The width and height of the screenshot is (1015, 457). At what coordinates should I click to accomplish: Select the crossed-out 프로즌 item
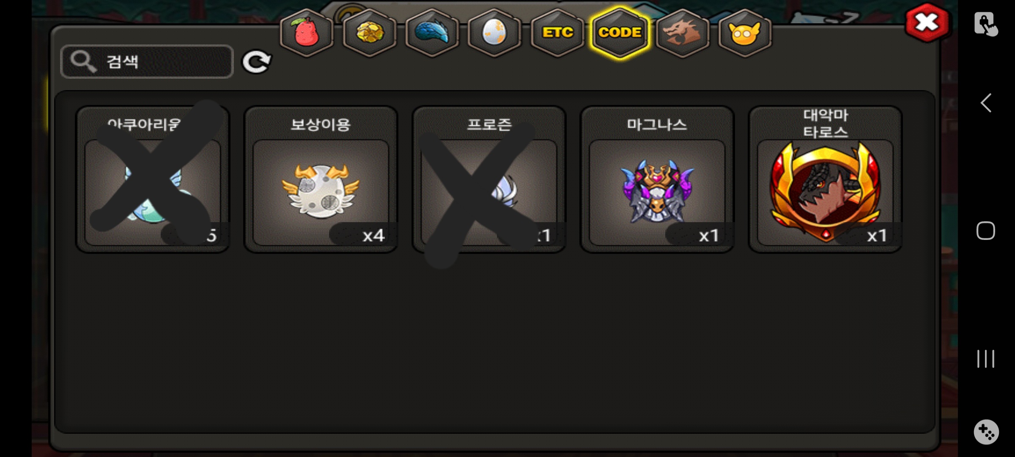[489, 179]
